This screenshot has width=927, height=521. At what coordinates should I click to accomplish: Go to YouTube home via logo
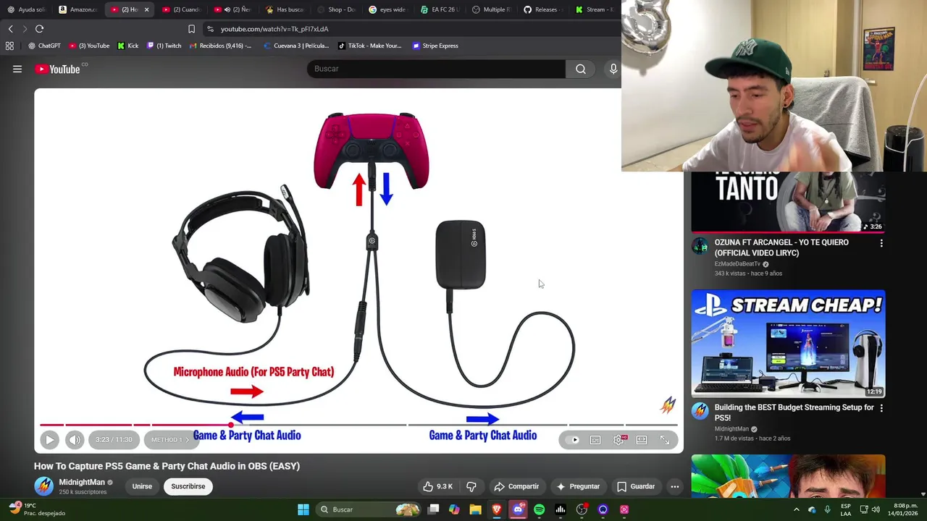pos(57,69)
